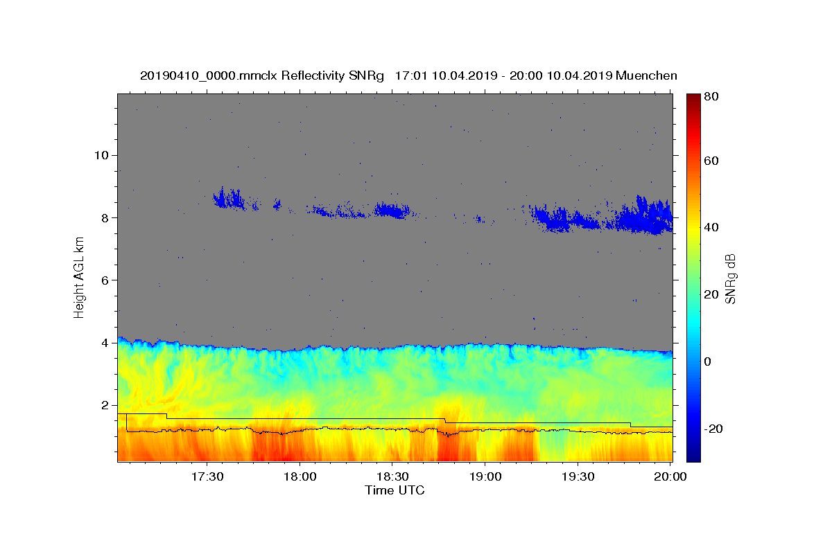Viewport: 832px width, 554px height.
Task: Click the plot title '20190410_0000.mmclx Reflectivity SNRg'
Action: (x=262, y=75)
